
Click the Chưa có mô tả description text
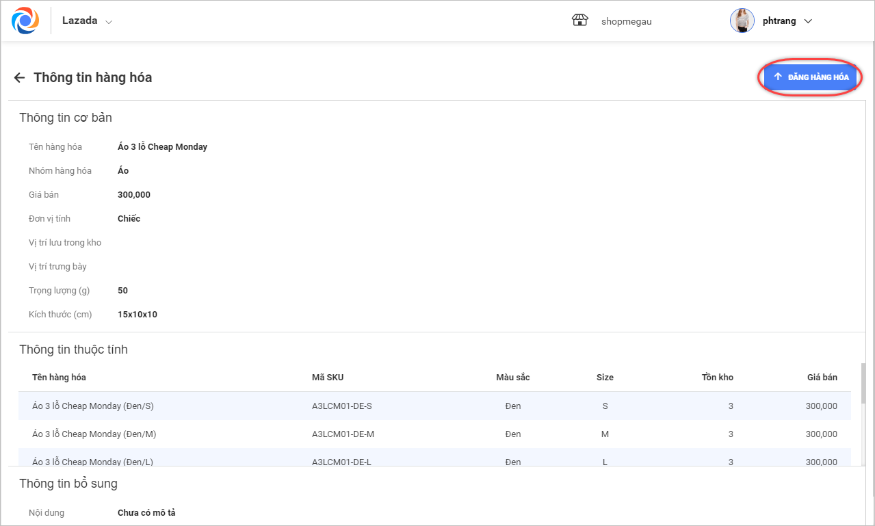click(146, 513)
